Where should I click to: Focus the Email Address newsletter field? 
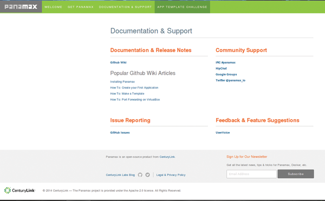coord(251,174)
